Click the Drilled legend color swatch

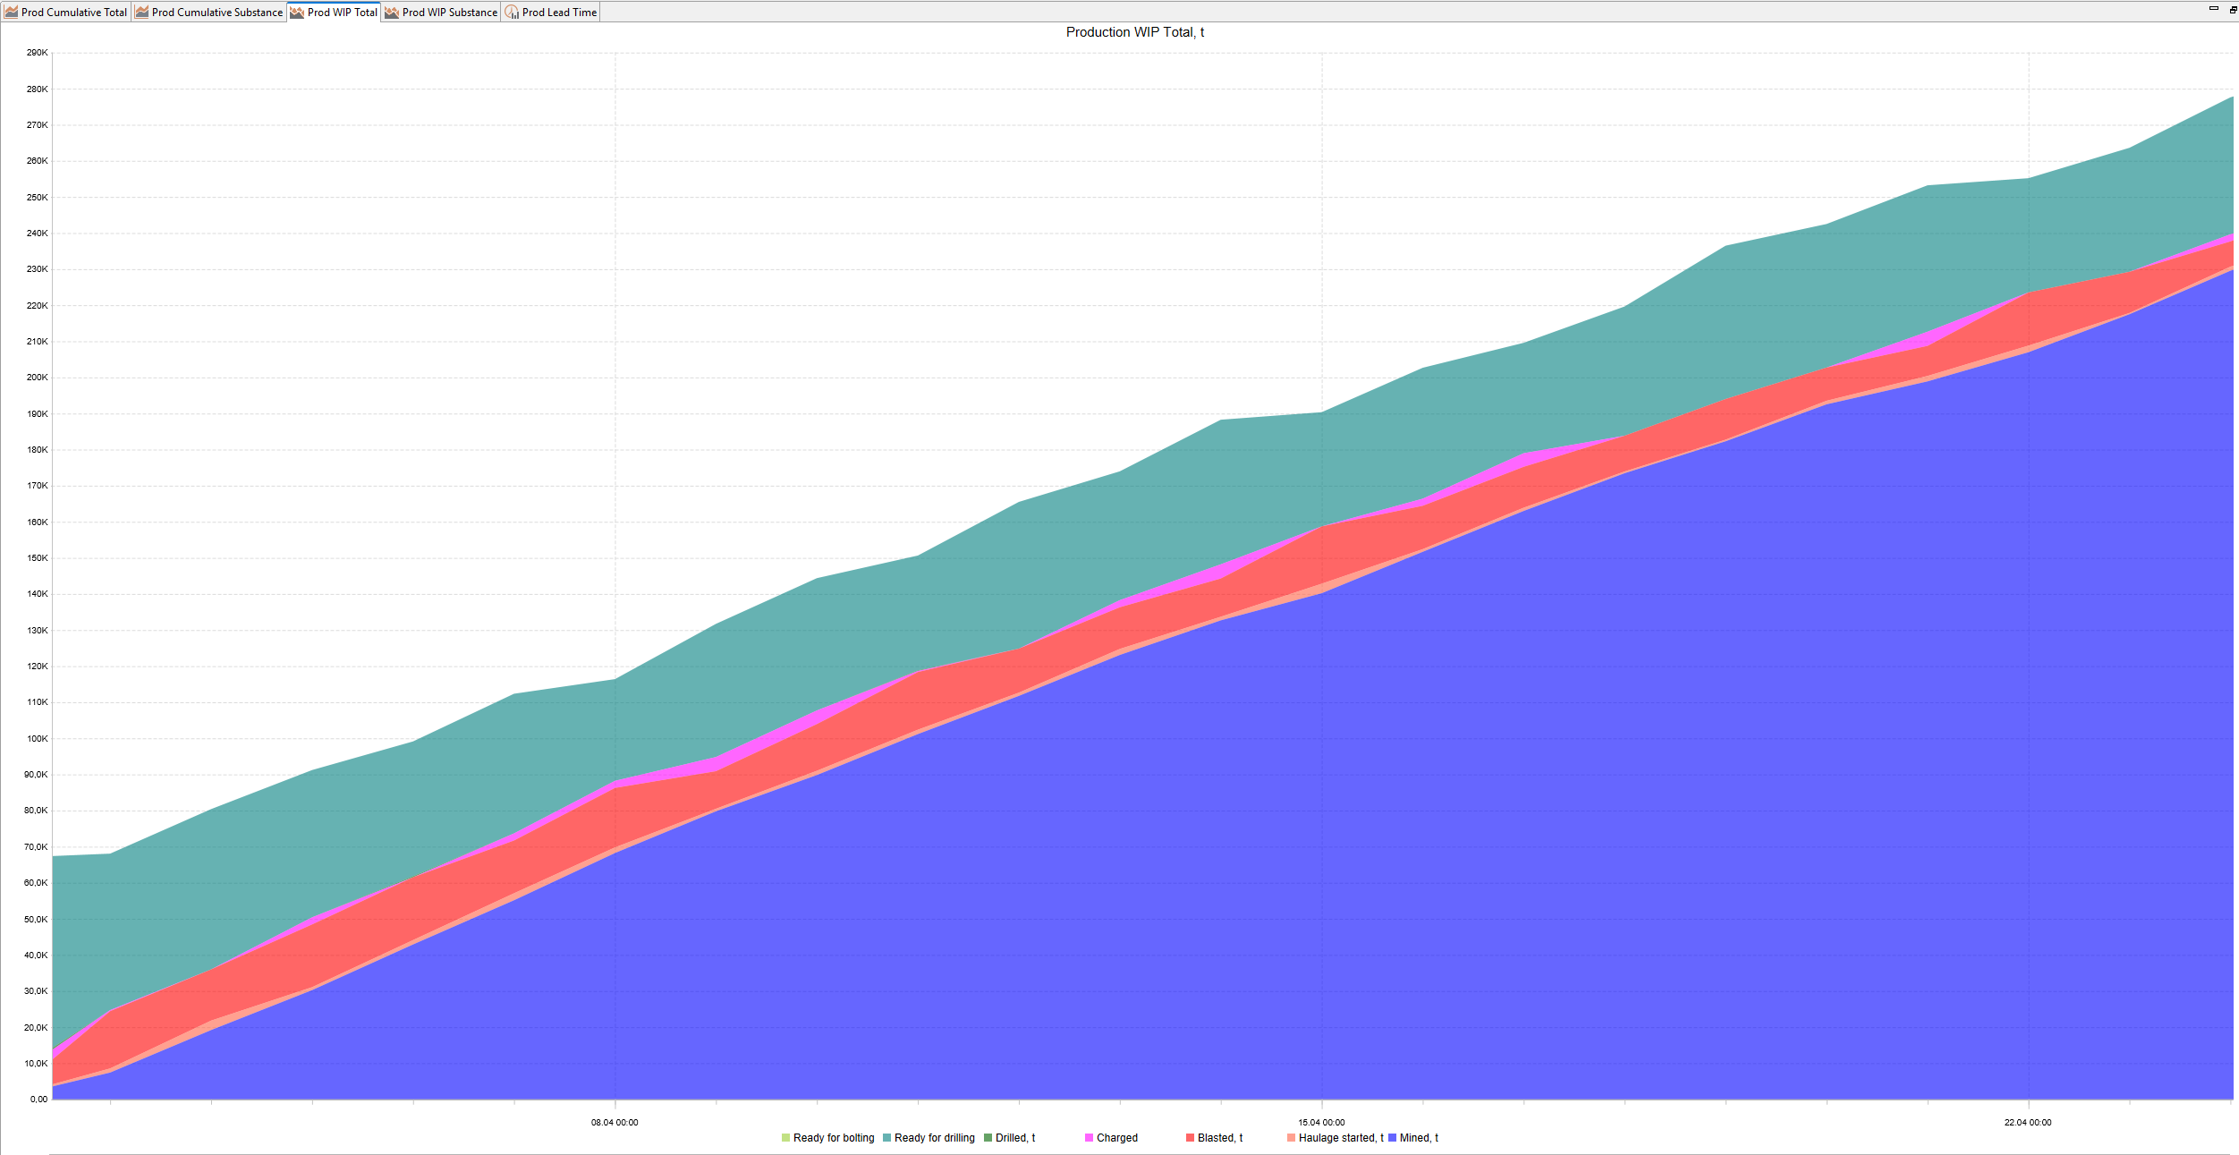pos(988,1138)
